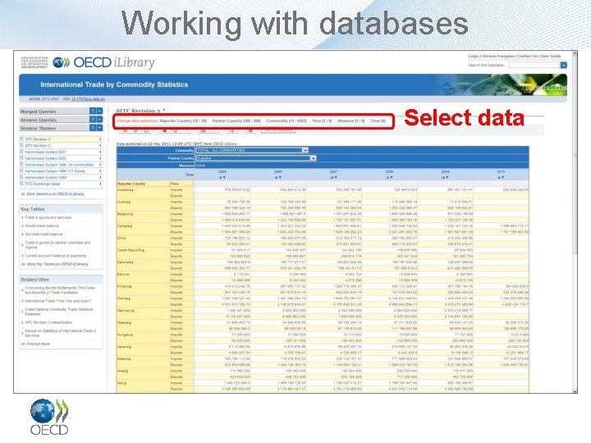Open the SITC Revision 3 classification link
The image size is (591, 443).
[48, 322]
